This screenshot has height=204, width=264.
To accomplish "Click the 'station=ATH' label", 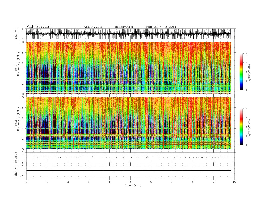I will [124, 27].
